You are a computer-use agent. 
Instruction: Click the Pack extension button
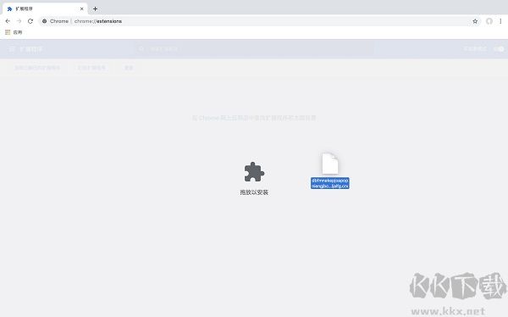coord(91,68)
